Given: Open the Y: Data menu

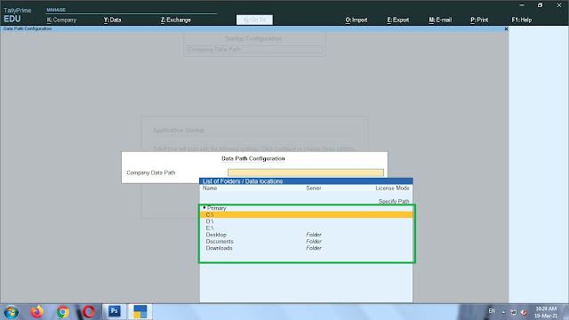Looking at the screenshot, I should [112, 20].
